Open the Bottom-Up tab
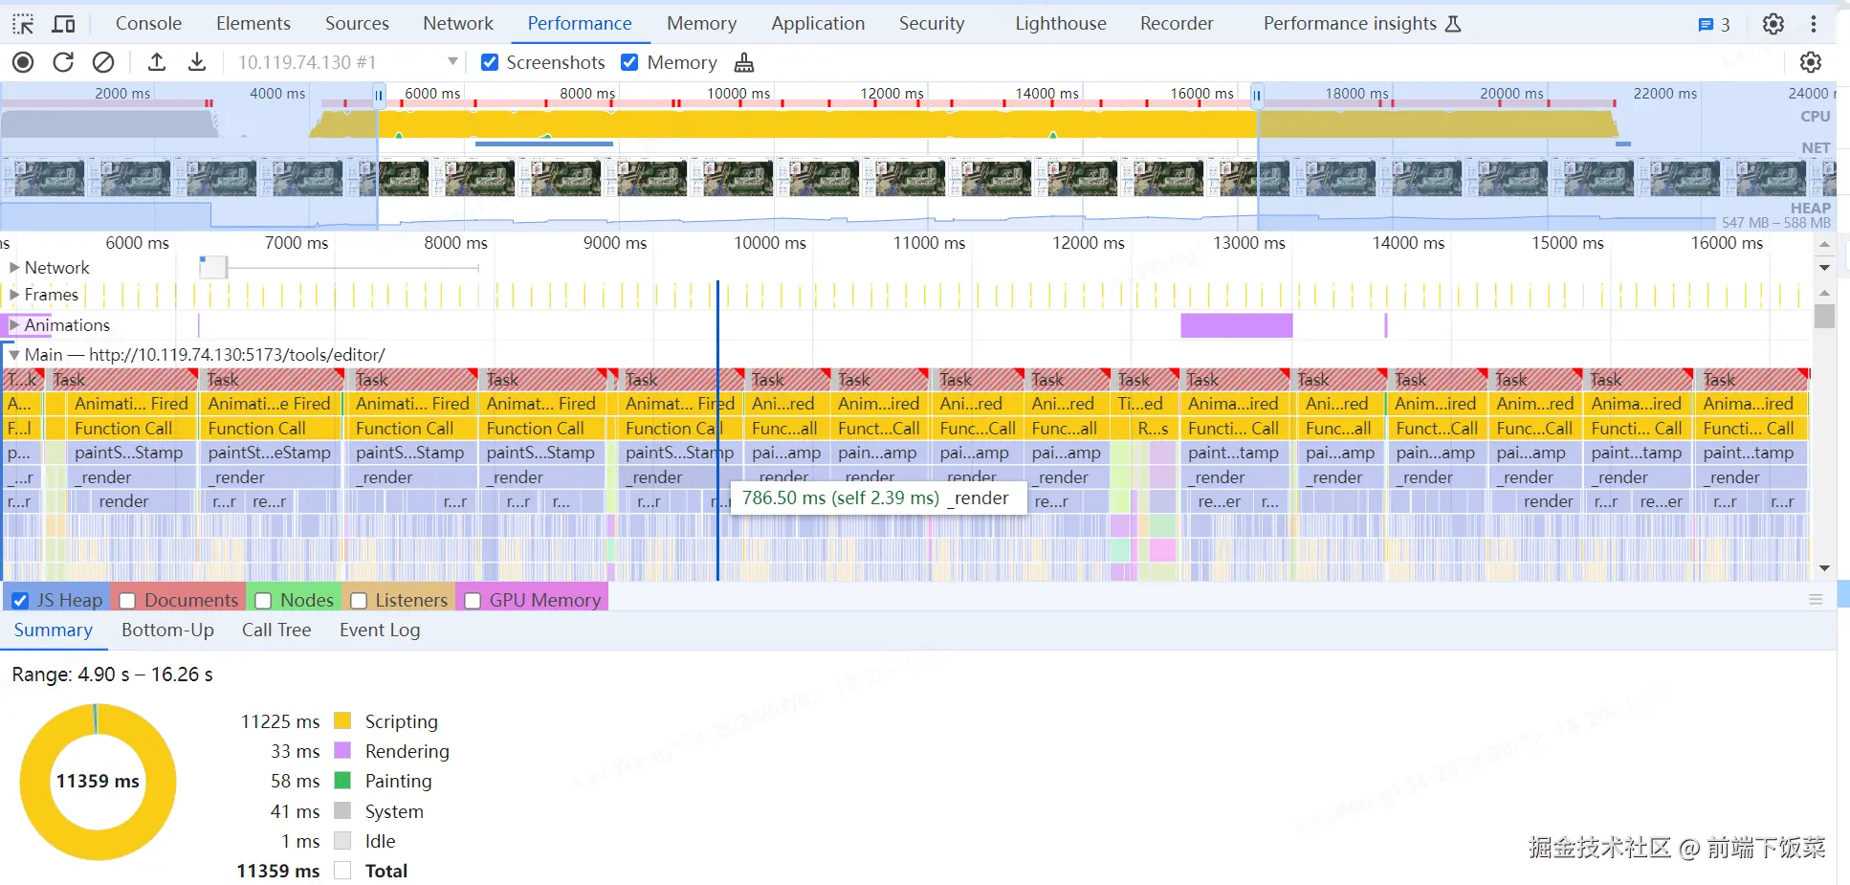1850x885 pixels. (167, 631)
